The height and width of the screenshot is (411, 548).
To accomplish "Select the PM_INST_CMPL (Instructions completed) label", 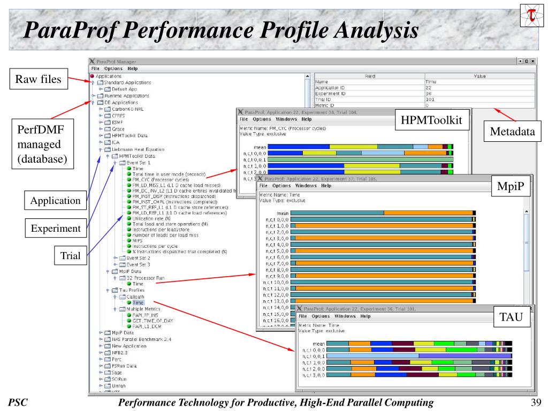I will point(175,202).
